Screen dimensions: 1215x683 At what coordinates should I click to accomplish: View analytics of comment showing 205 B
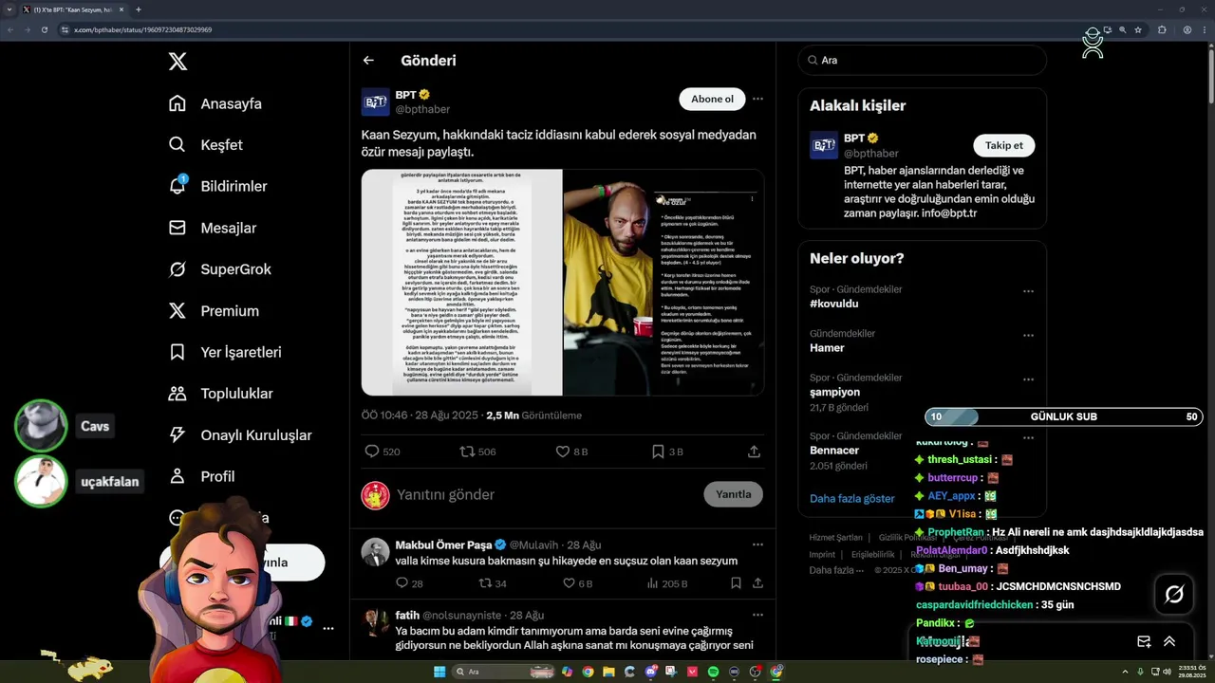[653, 583]
